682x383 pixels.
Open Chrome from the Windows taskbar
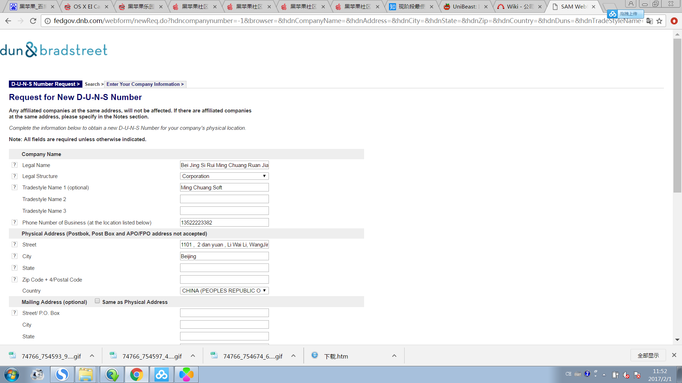point(136,374)
